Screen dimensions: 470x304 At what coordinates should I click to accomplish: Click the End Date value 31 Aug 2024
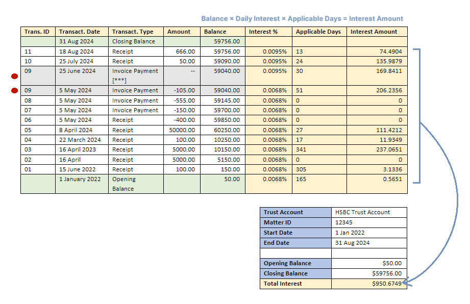(x=369, y=243)
